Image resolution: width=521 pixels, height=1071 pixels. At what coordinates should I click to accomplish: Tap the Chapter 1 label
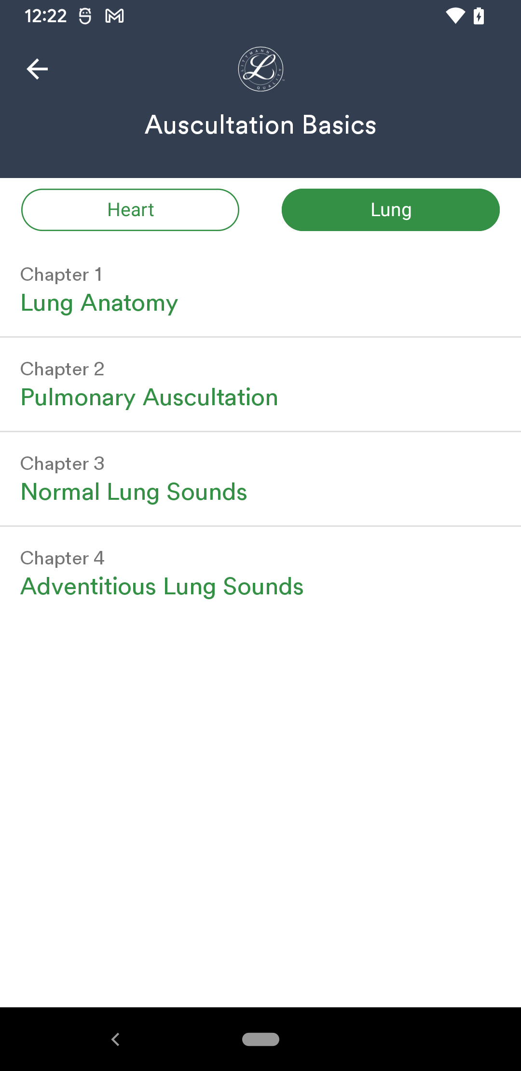(x=61, y=275)
